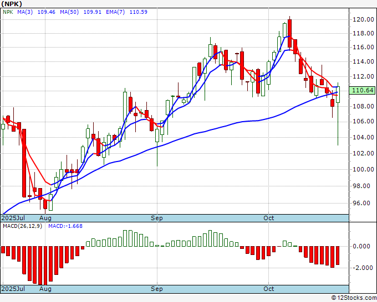Click the Sep label on price chart axis
Screen dimensions: 377x302
[x=157, y=218]
